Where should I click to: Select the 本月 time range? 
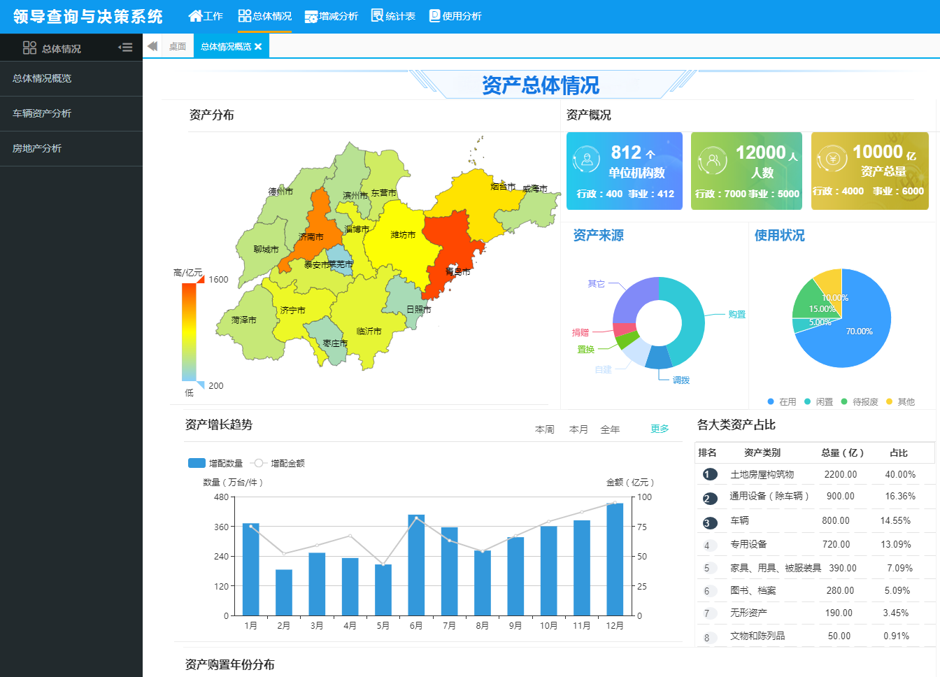pyautogui.click(x=578, y=429)
